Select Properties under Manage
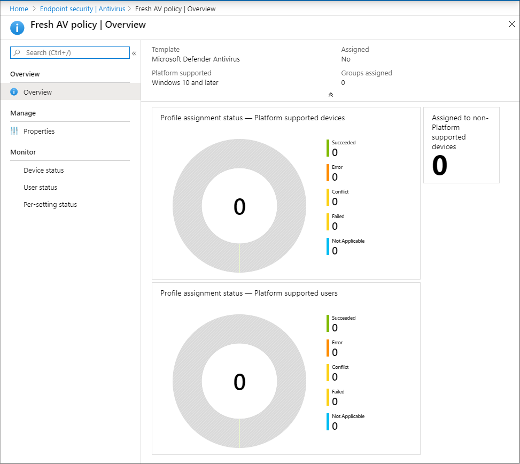Image resolution: width=520 pixels, height=464 pixels. pyautogui.click(x=39, y=131)
